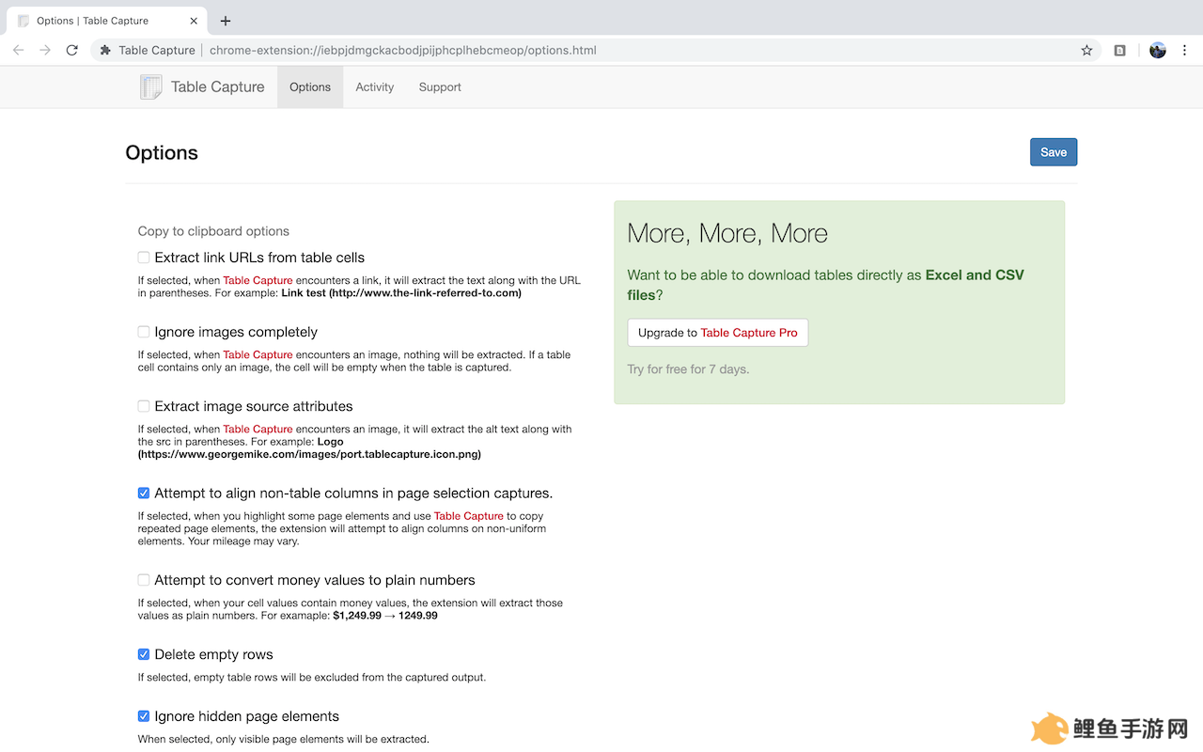Check Ignore images completely
The height and width of the screenshot is (752, 1203).
(x=144, y=332)
